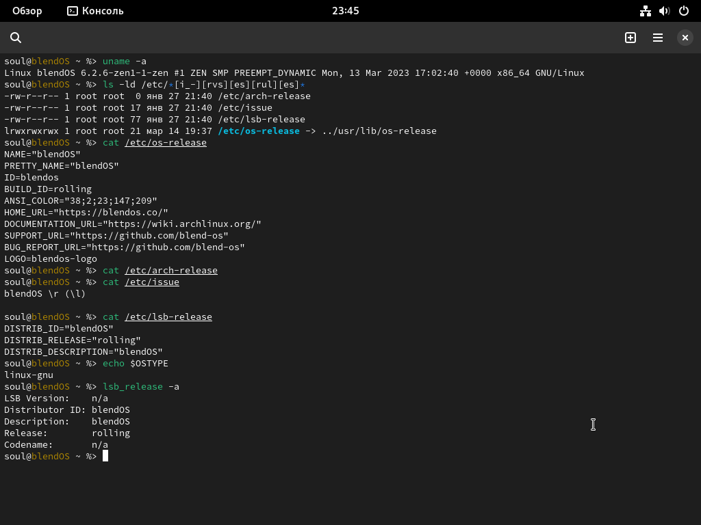Click the /etc/arch-release listing row
Viewport: 701px width, 525px height.
pos(157,96)
